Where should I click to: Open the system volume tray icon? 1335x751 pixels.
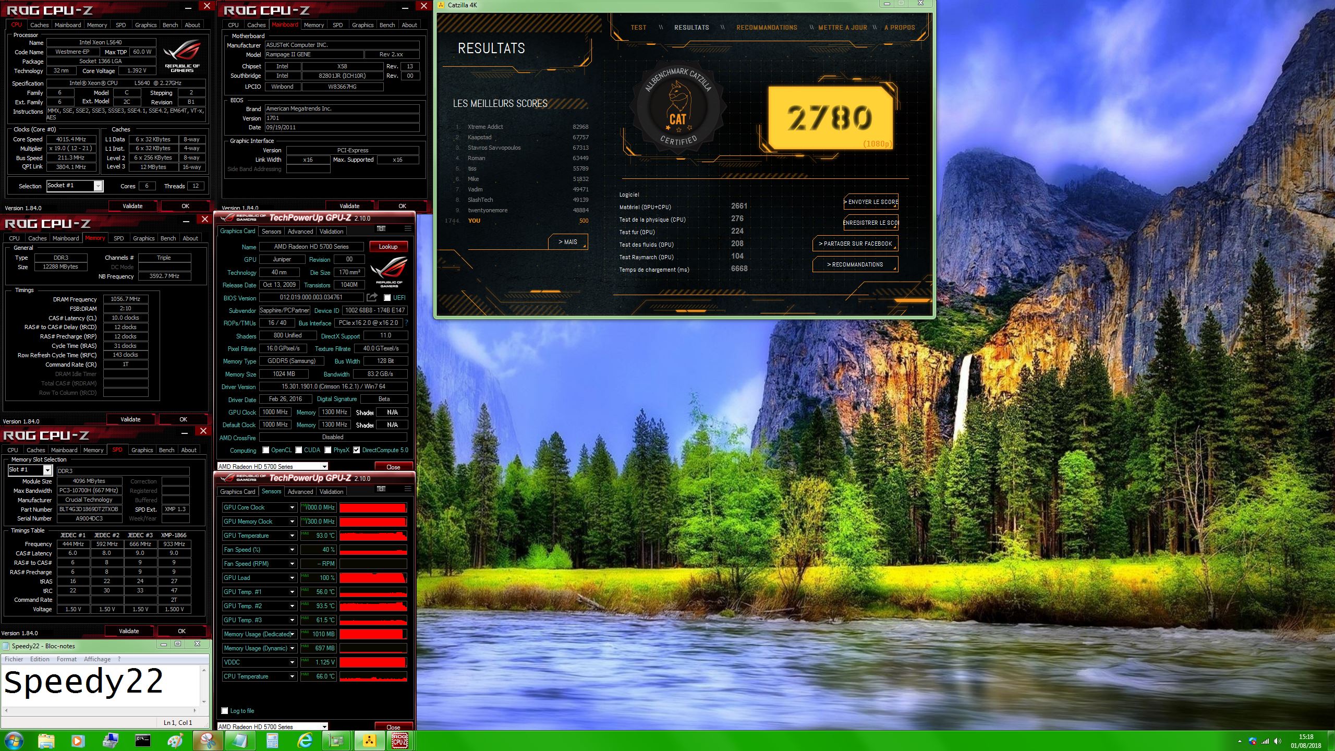click(x=1277, y=741)
